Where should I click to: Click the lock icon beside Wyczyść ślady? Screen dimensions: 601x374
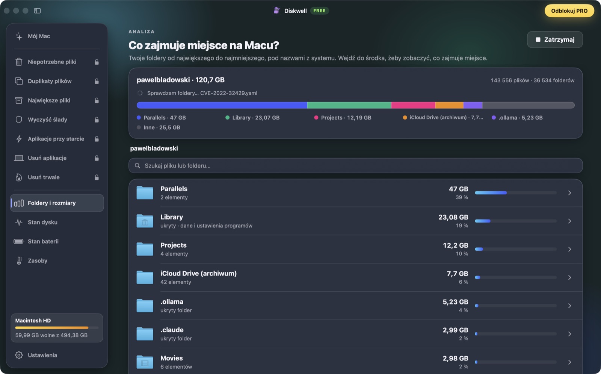click(97, 120)
